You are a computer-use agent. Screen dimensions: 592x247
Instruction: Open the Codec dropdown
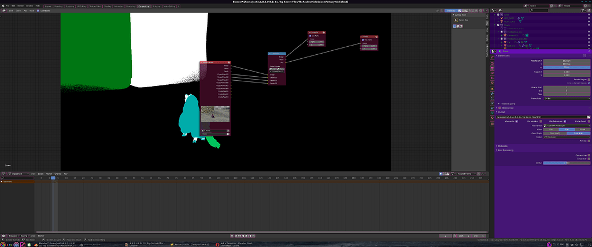[x=567, y=137]
